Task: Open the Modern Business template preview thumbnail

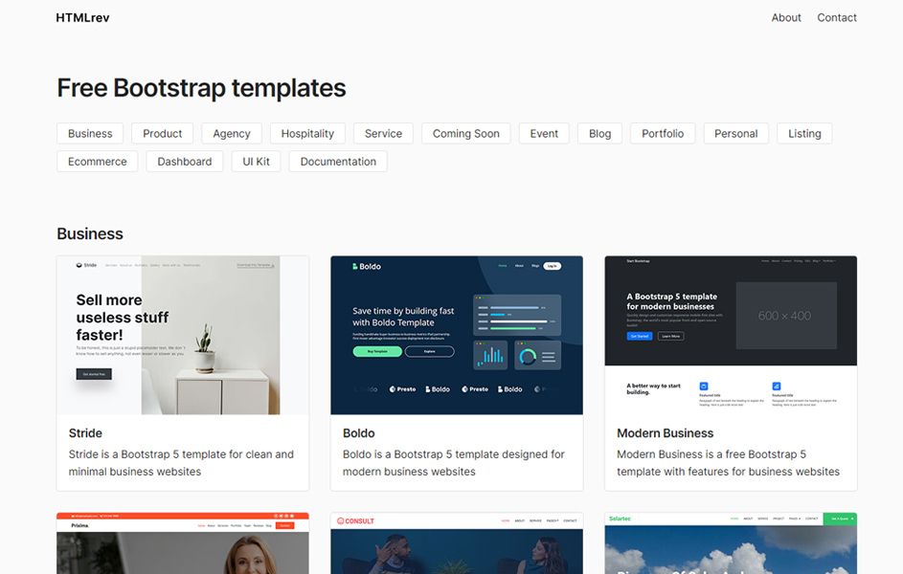Action: (x=731, y=336)
